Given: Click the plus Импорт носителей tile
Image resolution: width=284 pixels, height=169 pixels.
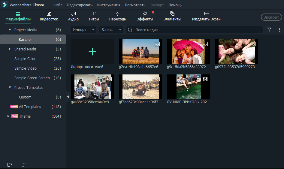Looking at the screenshot, I should [x=92, y=52].
